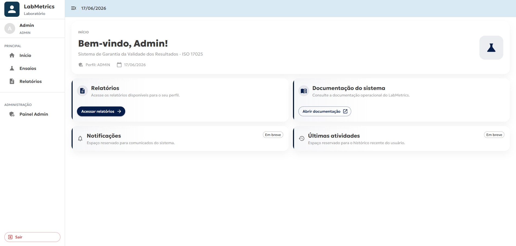
Task: Click the Em breve badge on Notificações
Action: (x=273, y=135)
